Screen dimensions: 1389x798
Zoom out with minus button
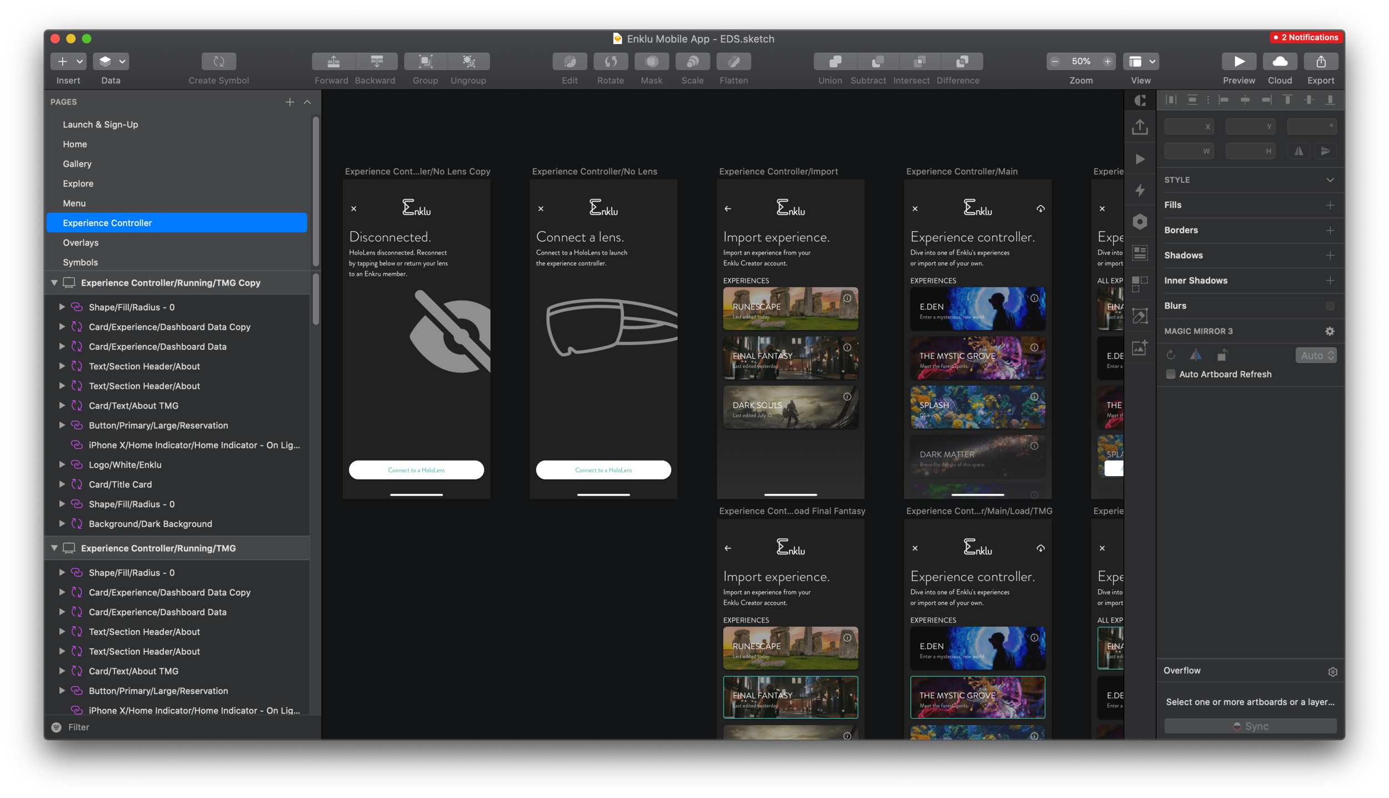click(1055, 61)
